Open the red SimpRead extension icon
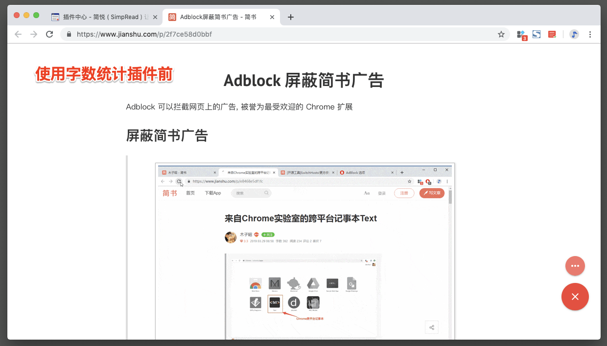This screenshot has width=607, height=346. [552, 34]
